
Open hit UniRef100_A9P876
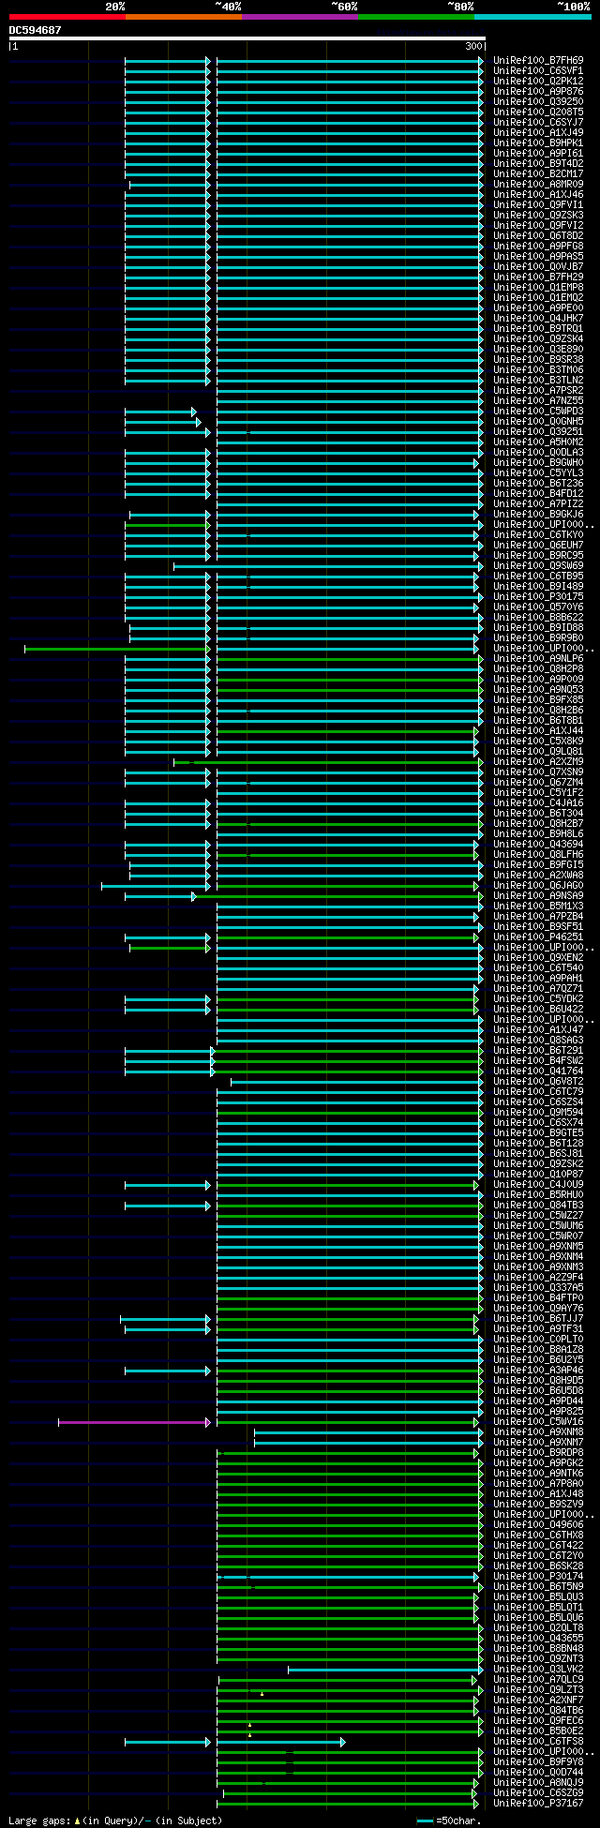click(x=538, y=91)
